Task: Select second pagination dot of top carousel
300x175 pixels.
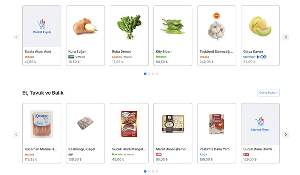Action: 149,74
